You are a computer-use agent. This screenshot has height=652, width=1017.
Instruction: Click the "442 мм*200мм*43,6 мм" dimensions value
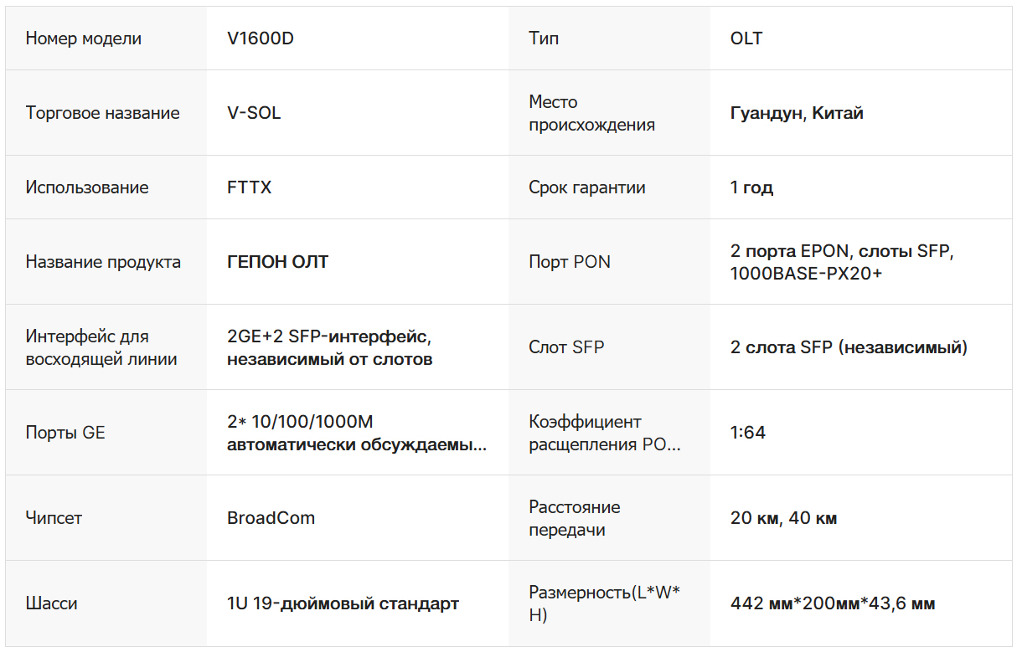833,603
